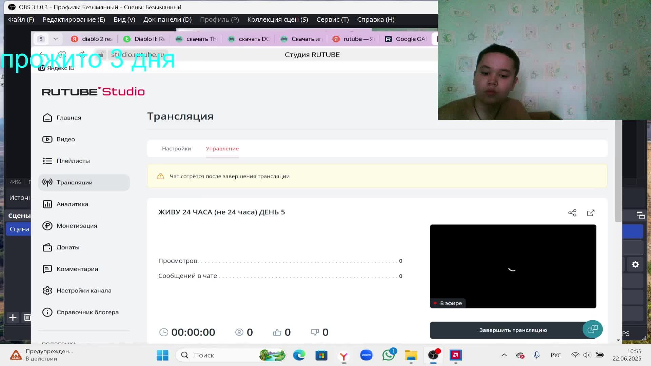
Task: Click stream title ЖИВУ 24 ЧАСА text
Action: (221, 212)
